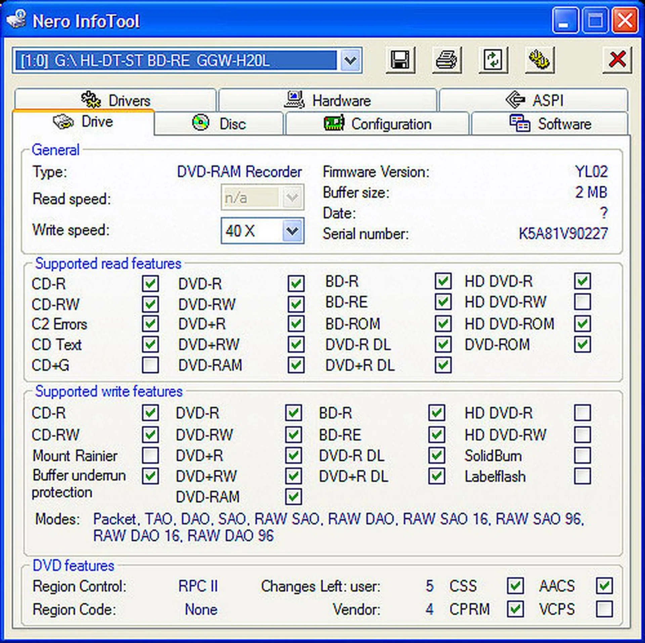Toggle the CD+G read feature checkbox
The image size is (645, 643).
(x=150, y=365)
